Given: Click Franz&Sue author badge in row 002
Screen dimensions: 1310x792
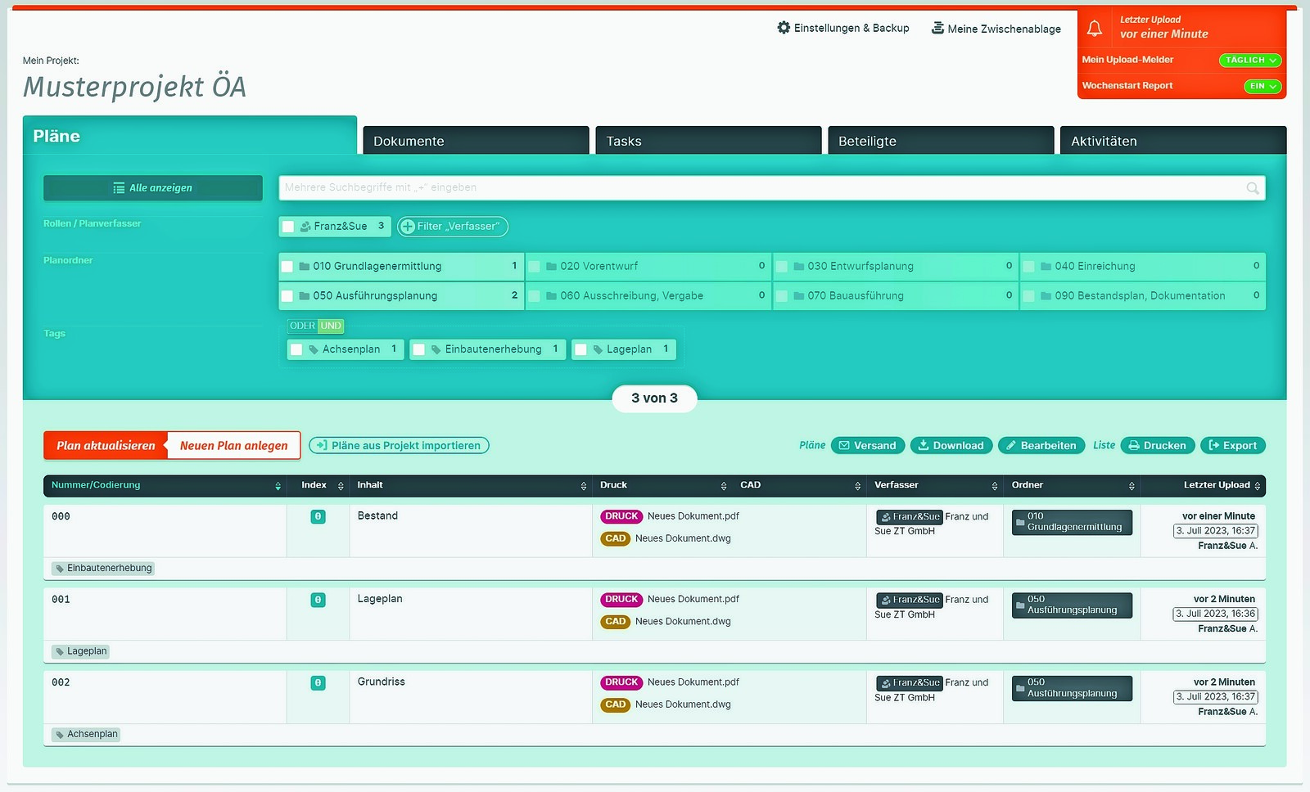Looking at the screenshot, I should pyautogui.click(x=910, y=683).
